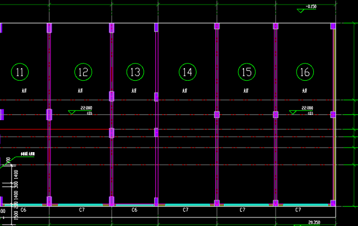Select the grid bubble numbered 11
This screenshot has width=358, height=226.
pyautogui.click(x=20, y=72)
